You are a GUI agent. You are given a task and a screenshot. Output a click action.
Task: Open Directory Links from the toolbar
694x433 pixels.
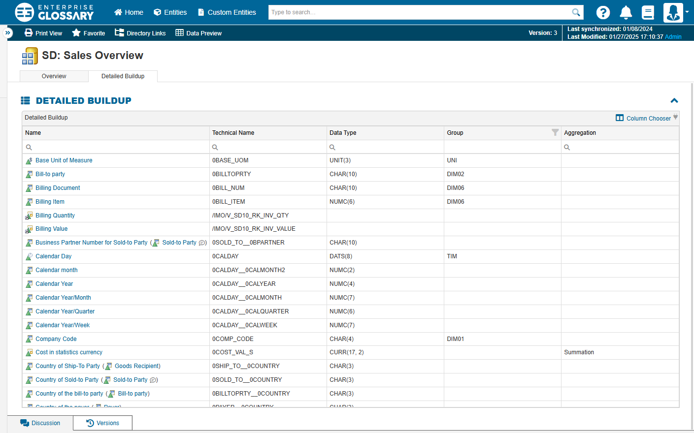(x=140, y=33)
